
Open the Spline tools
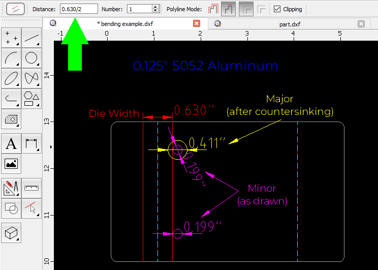pos(31,78)
